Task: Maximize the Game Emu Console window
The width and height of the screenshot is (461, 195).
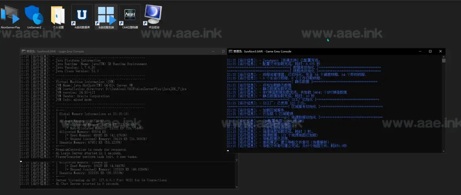Action: pyautogui.click(x=430, y=51)
